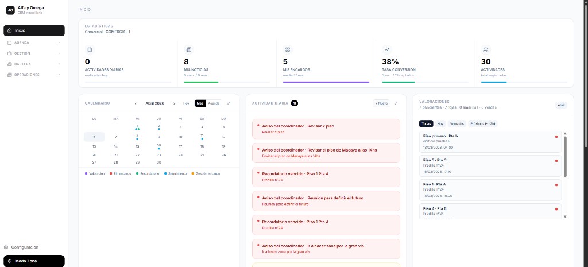Click the pin icon on Modo Zona
The image size is (588, 267).
tap(10, 261)
